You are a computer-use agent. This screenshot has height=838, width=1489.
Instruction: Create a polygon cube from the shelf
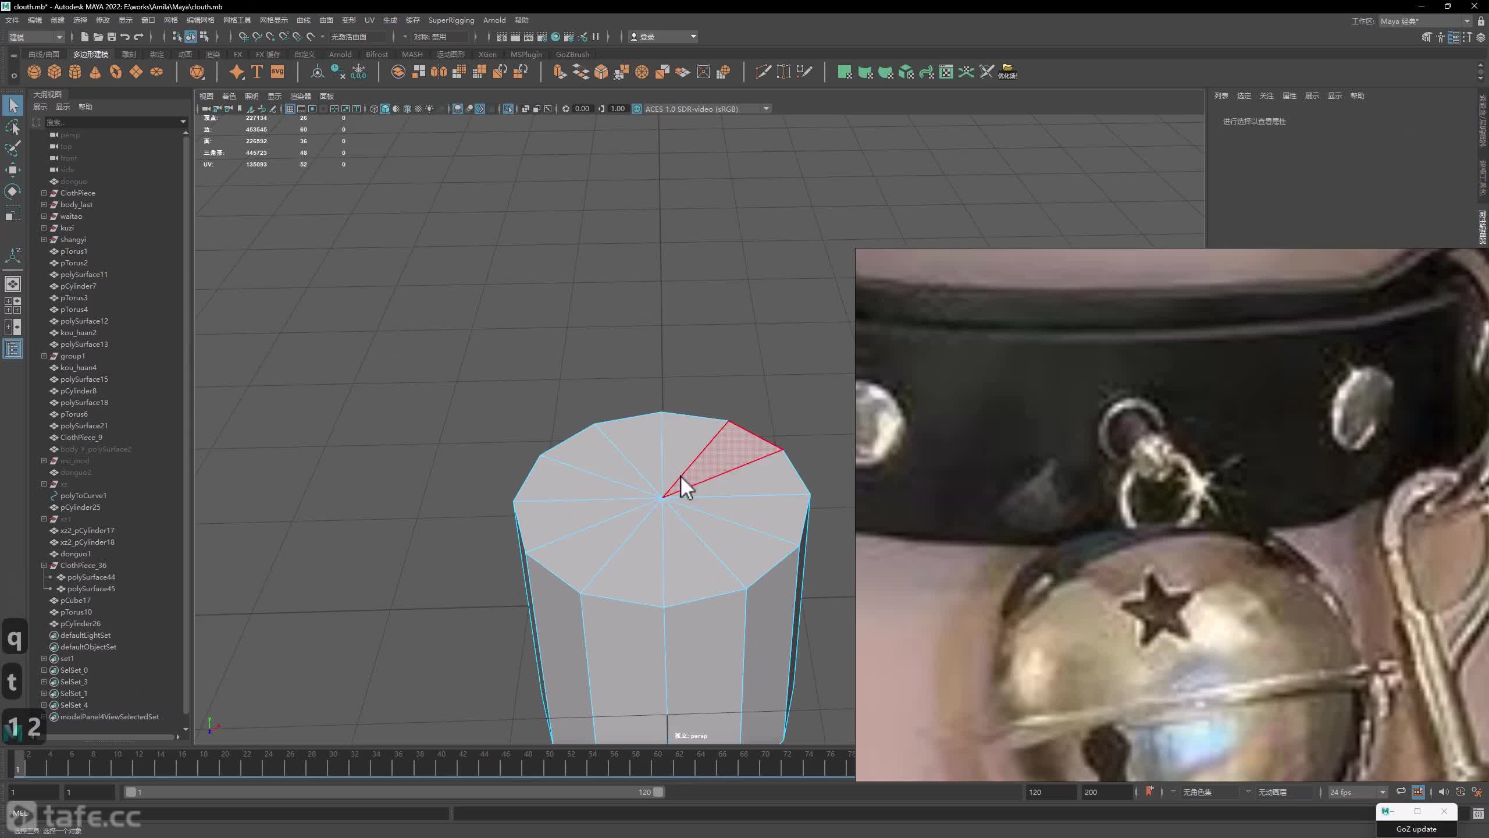(55, 72)
